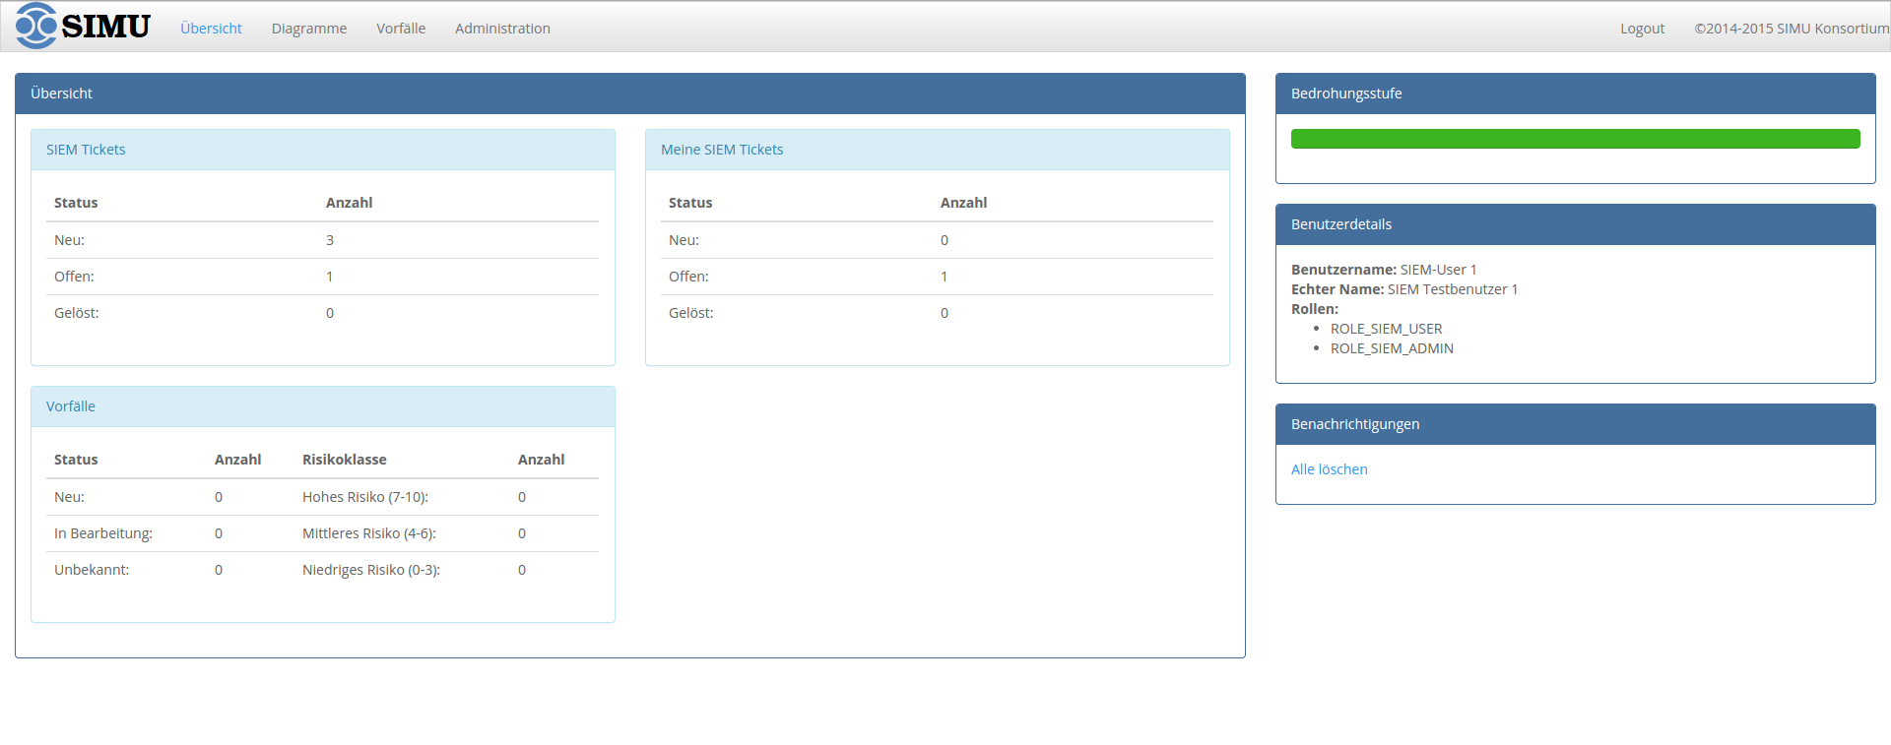1891x745 pixels.
Task: Click the green Bedrohungsstufe progress bar
Action: point(1575,139)
